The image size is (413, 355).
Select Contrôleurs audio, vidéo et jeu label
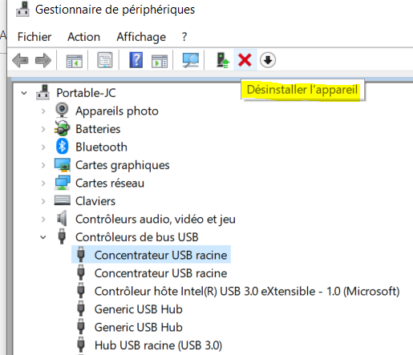[x=156, y=220]
